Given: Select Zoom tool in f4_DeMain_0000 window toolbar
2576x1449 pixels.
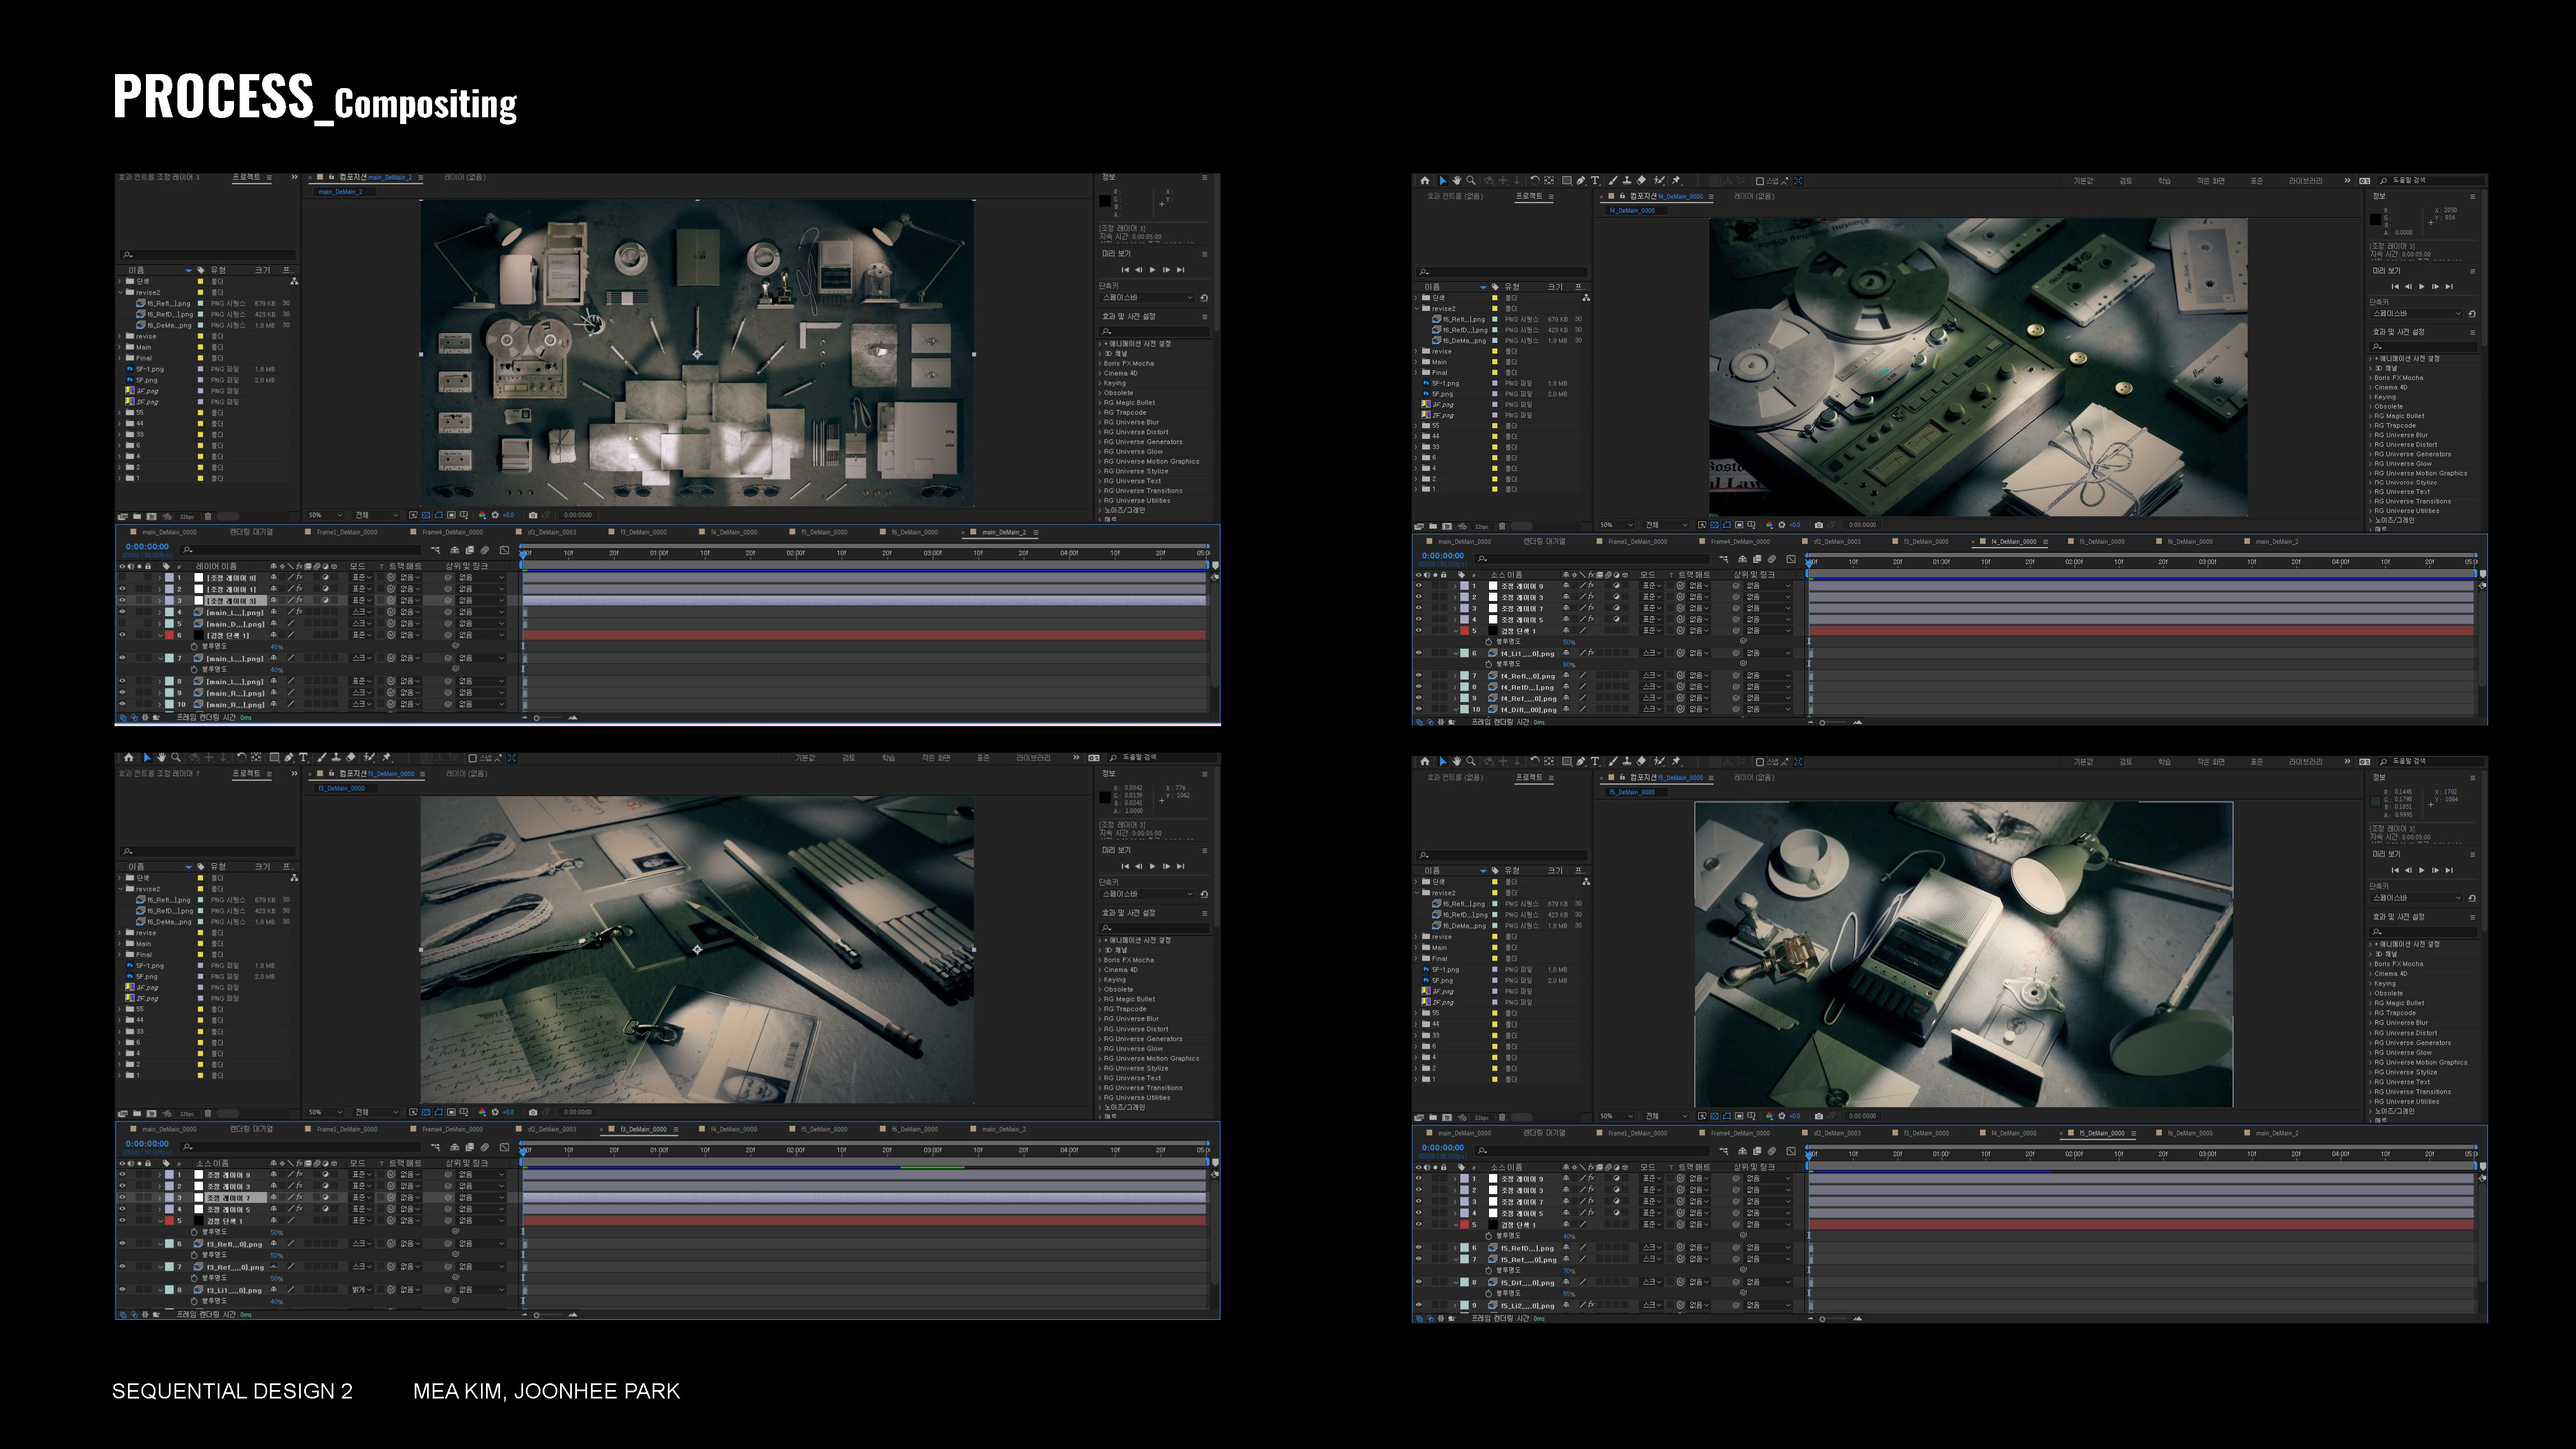Looking at the screenshot, I should click(x=1471, y=181).
